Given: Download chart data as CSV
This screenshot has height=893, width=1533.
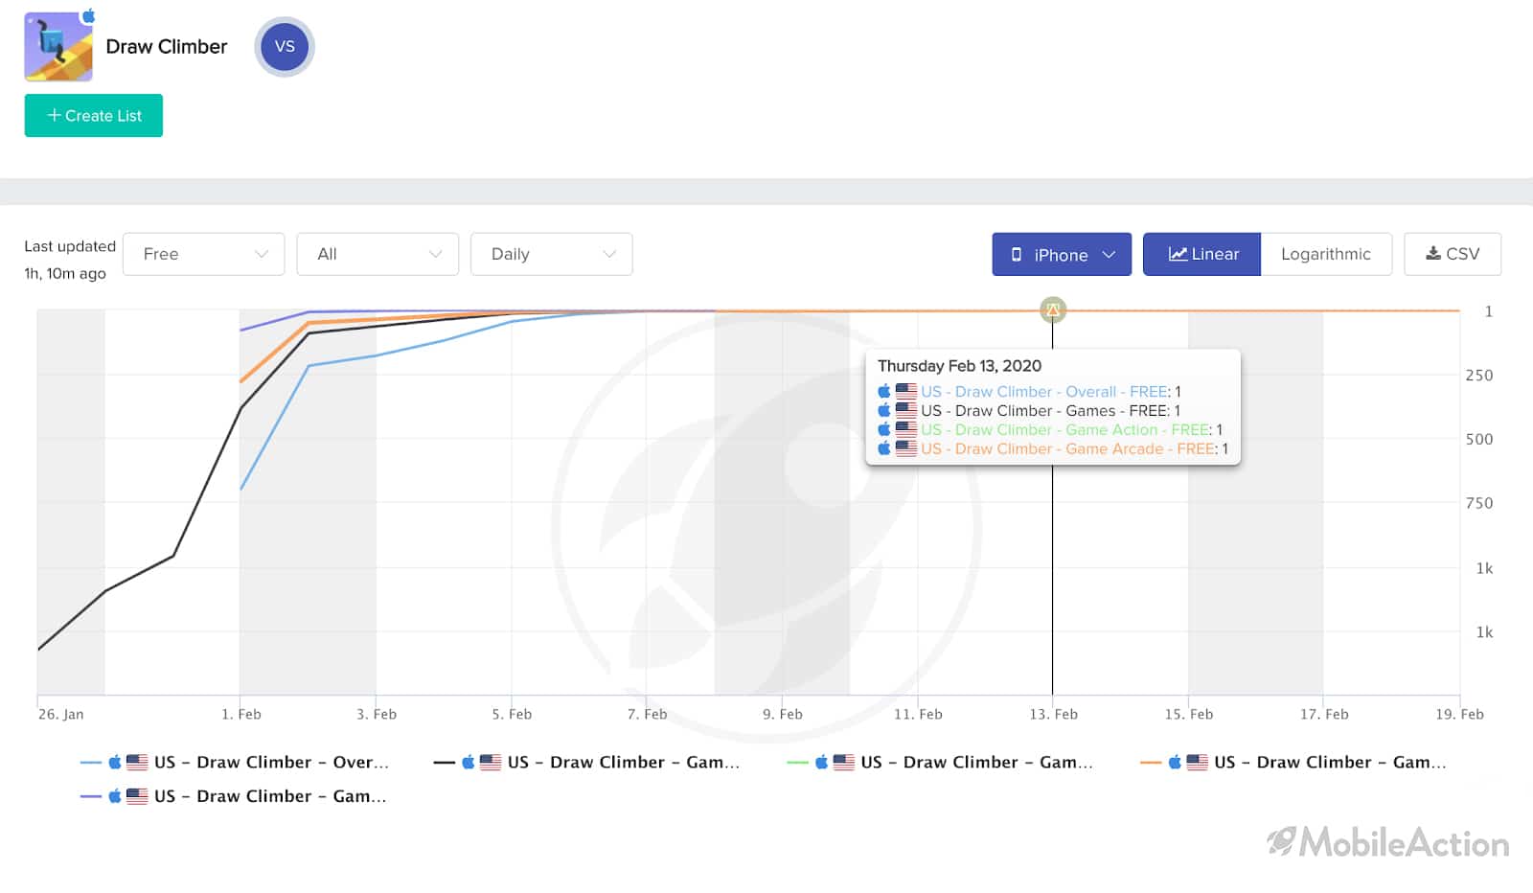Looking at the screenshot, I should (1453, 254).
